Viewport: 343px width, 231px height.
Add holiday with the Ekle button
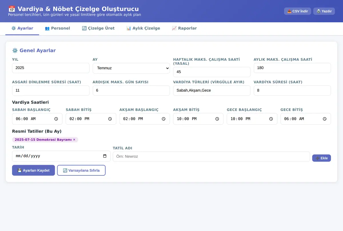click(322, 158)
